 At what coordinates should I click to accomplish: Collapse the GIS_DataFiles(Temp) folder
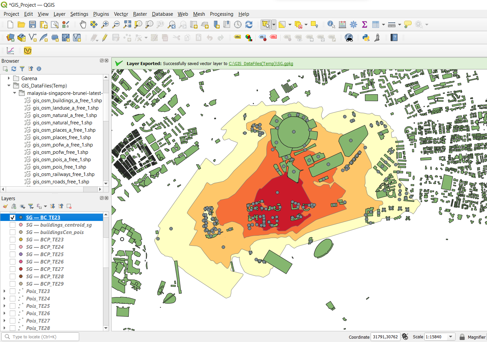coord(9,86)
